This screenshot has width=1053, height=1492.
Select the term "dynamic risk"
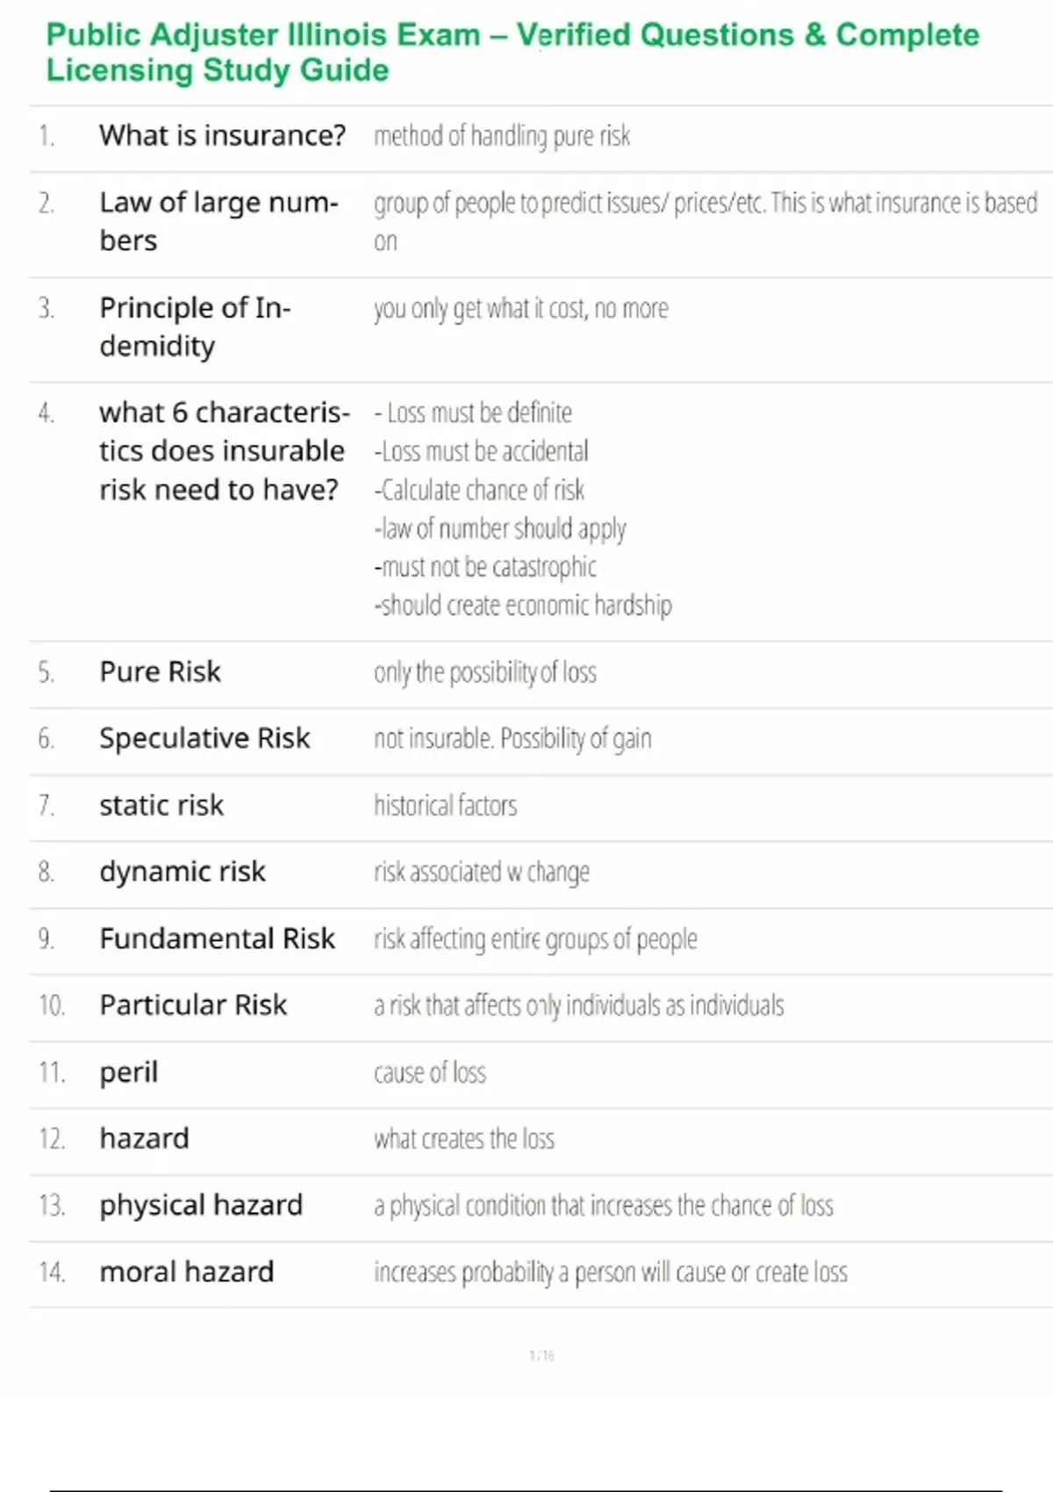click(183, 872)
